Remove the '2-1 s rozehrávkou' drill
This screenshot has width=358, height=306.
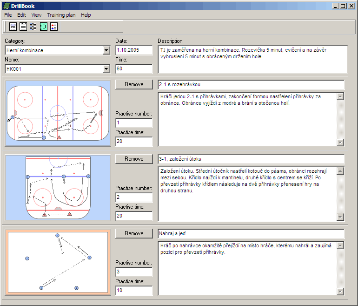click(134, 84)
